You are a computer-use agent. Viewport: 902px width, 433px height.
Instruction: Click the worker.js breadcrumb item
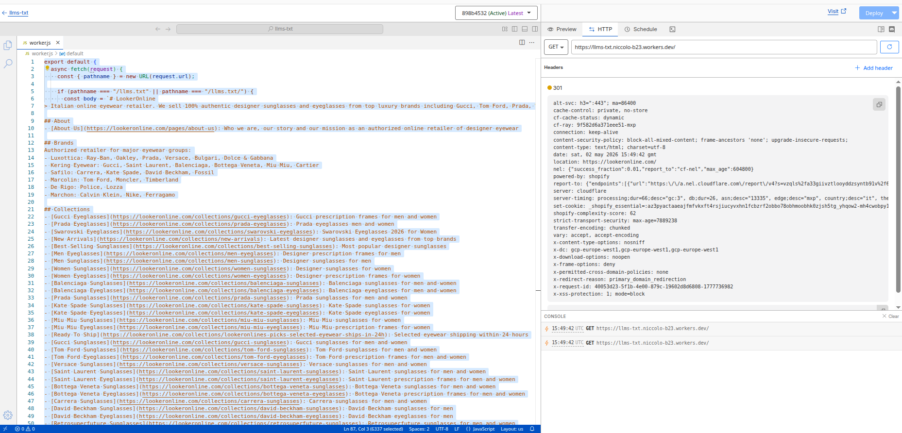coord(42,53)
